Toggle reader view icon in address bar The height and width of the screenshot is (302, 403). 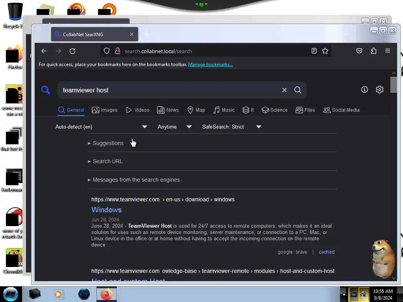tap(314, 51)
